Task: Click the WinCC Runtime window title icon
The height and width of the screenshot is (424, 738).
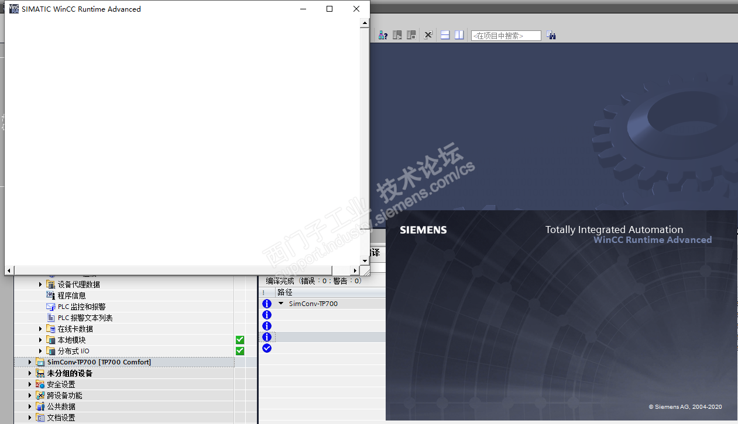Action: (x=14, y=9)
